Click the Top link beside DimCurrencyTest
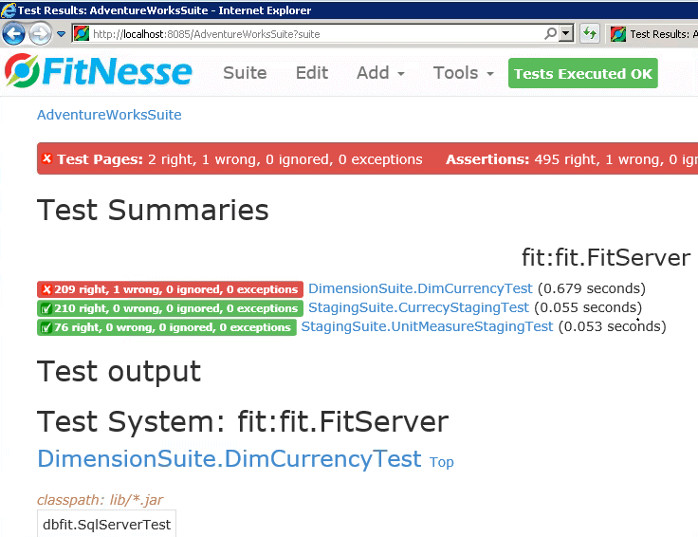This screenshot has height=537, width=698. [442, 462]
